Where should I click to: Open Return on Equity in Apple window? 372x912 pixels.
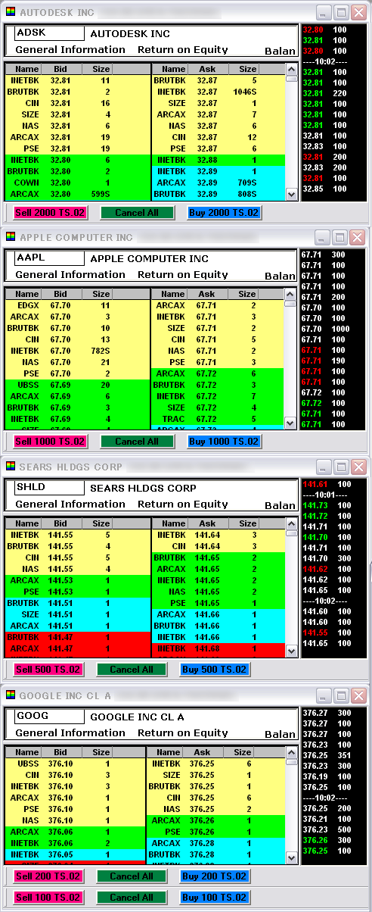pyautogui.click(x=182, y=275)
